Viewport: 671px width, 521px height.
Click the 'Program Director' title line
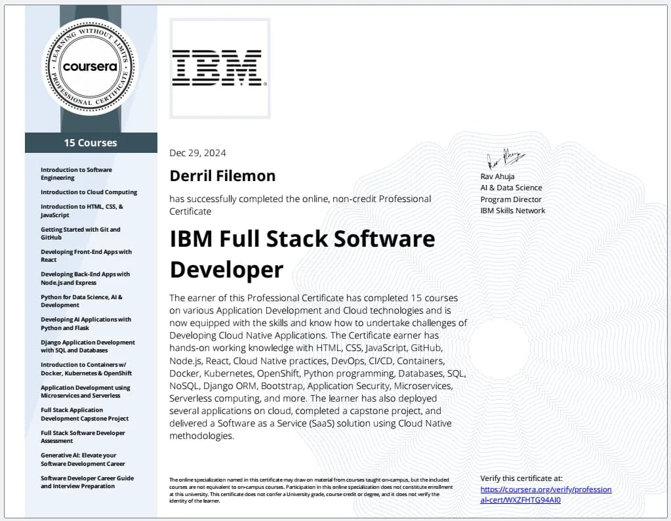(x=510, y=199)
